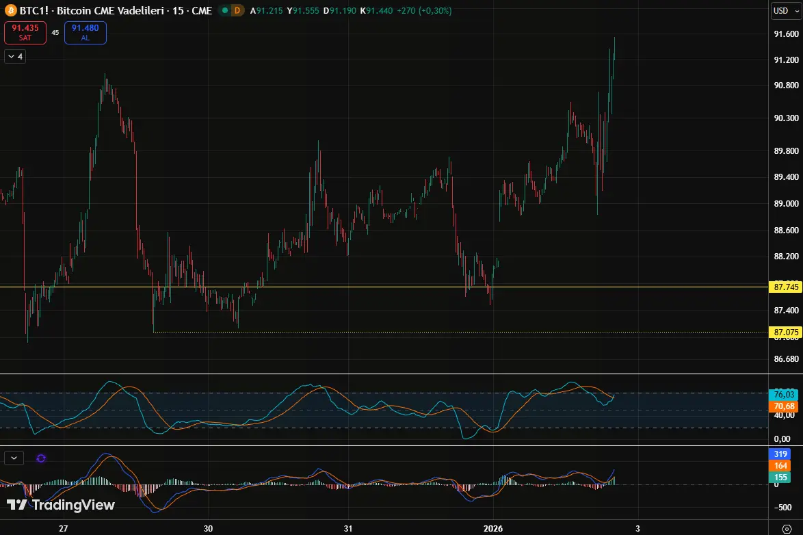This screenshot has height=535, width=803.
Task: Click the yellow 87.745 price label
Action: click(785, 287)
